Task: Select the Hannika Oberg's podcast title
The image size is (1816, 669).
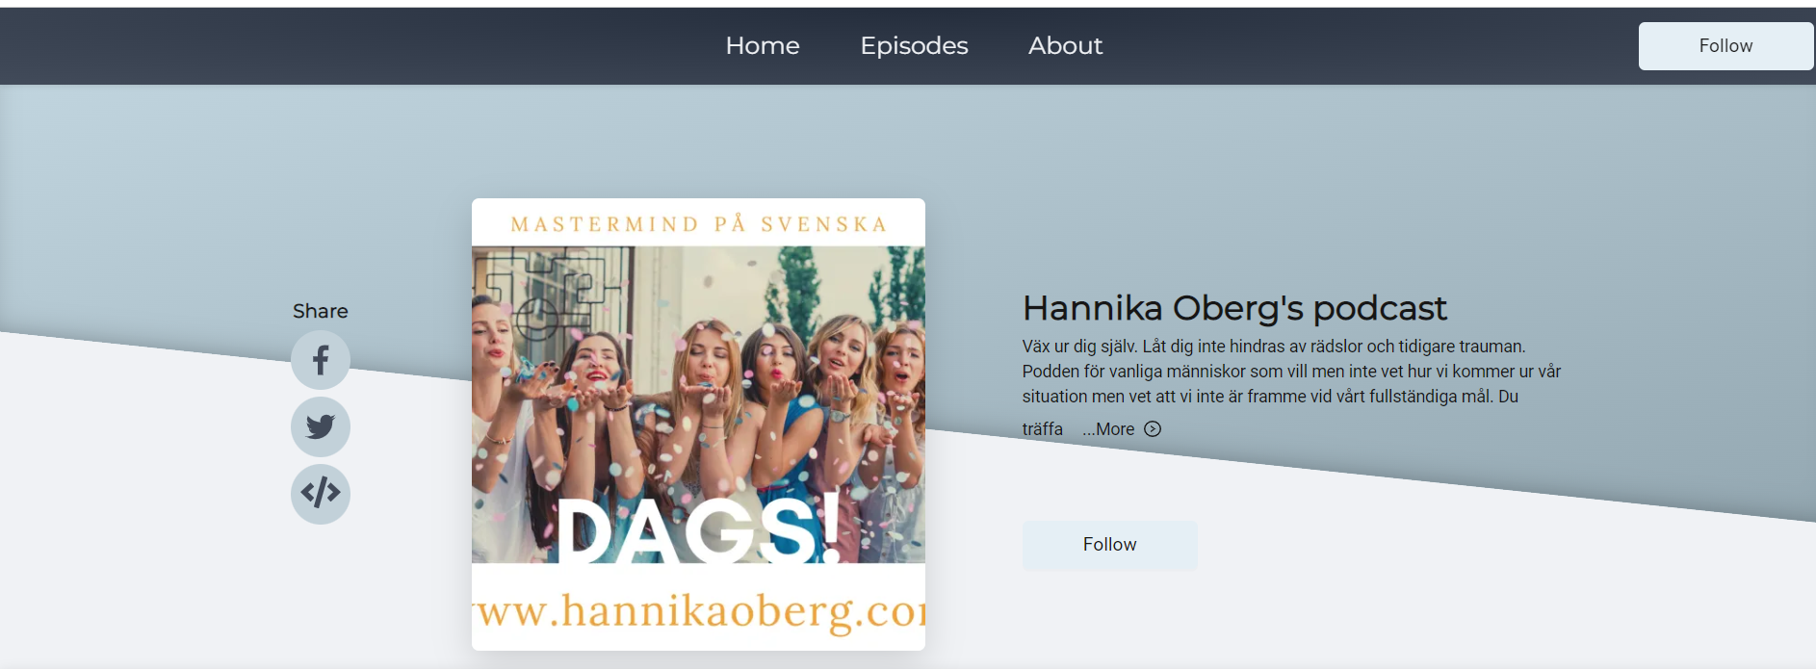Action: click(x=1234, y=308)
